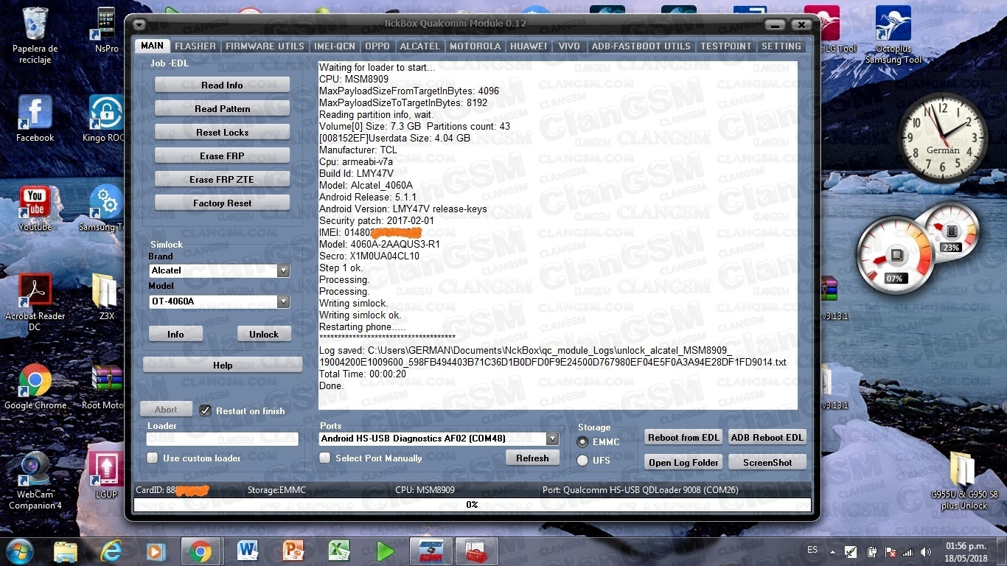Image resolution: width=1007 pixels, height=566 pixels.
Task: Enable Use custom loader checkbox
Action: click(153, 458)
